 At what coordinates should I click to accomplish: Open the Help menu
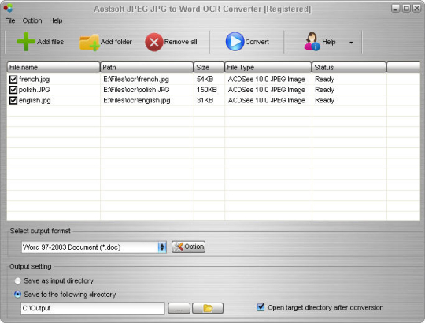pyautogui.click(x=56, y=20)
